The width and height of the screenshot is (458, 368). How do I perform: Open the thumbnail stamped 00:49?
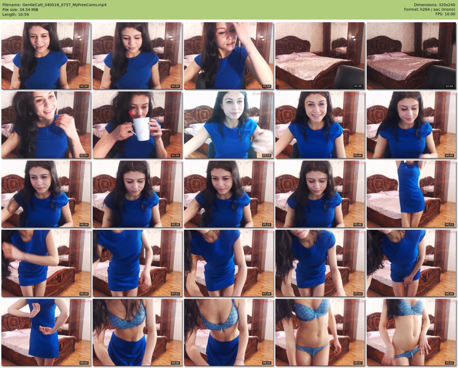click(x=137, y=56)
